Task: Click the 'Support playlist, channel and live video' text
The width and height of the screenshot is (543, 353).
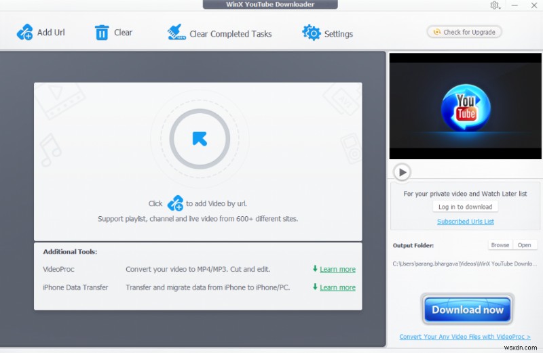Action: click(198, 219)
